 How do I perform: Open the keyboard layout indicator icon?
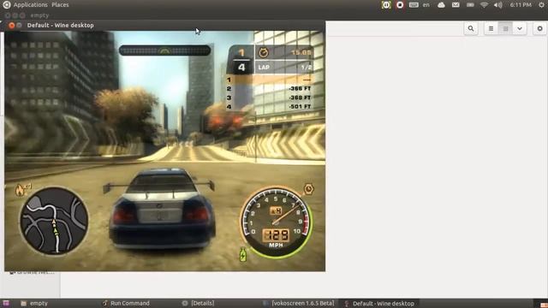coord(414,5)
